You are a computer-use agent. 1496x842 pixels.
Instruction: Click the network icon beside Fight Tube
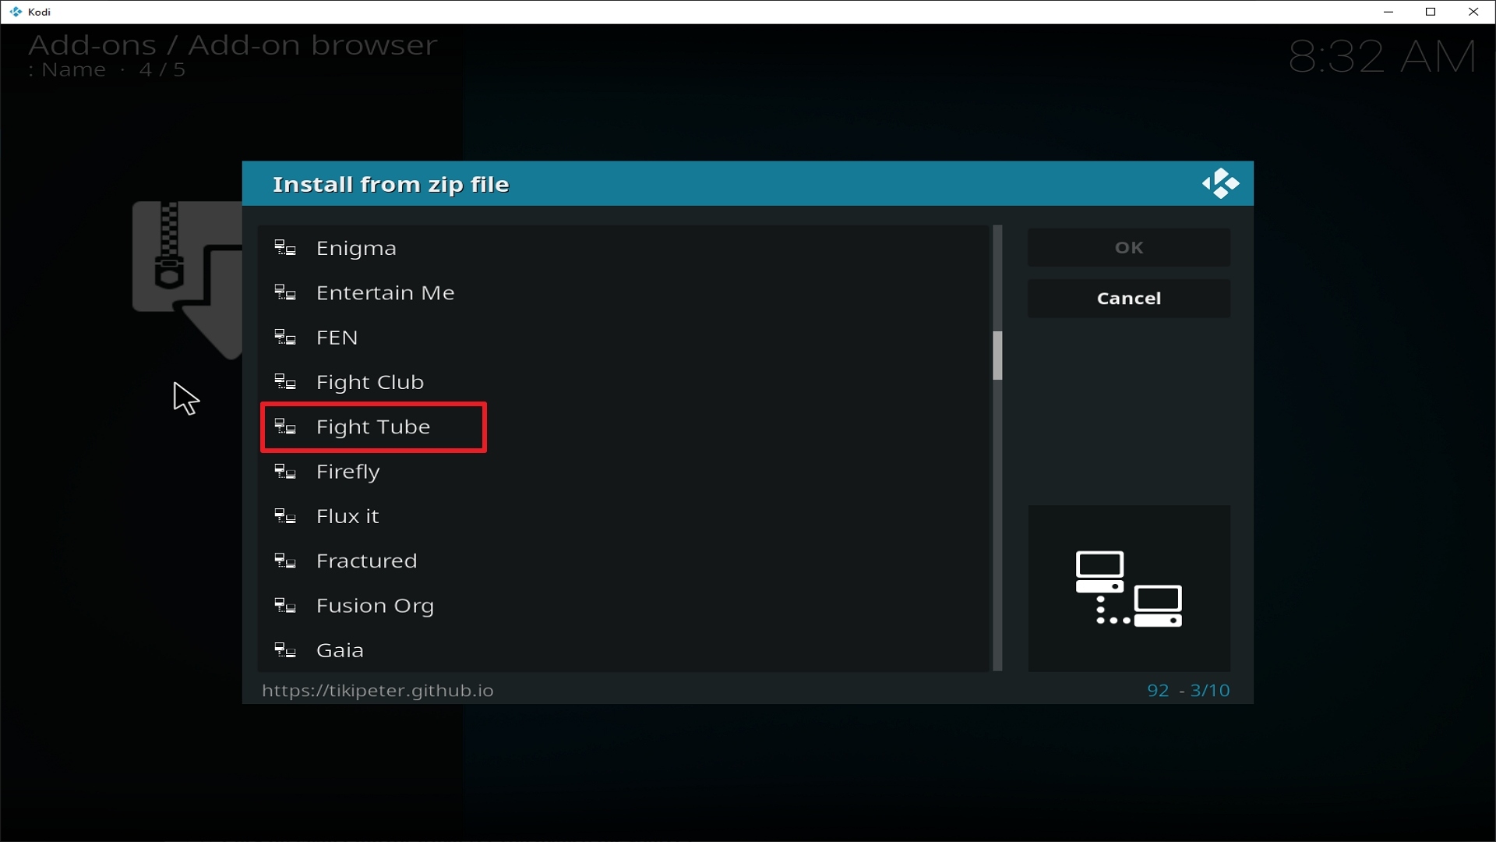285,427
